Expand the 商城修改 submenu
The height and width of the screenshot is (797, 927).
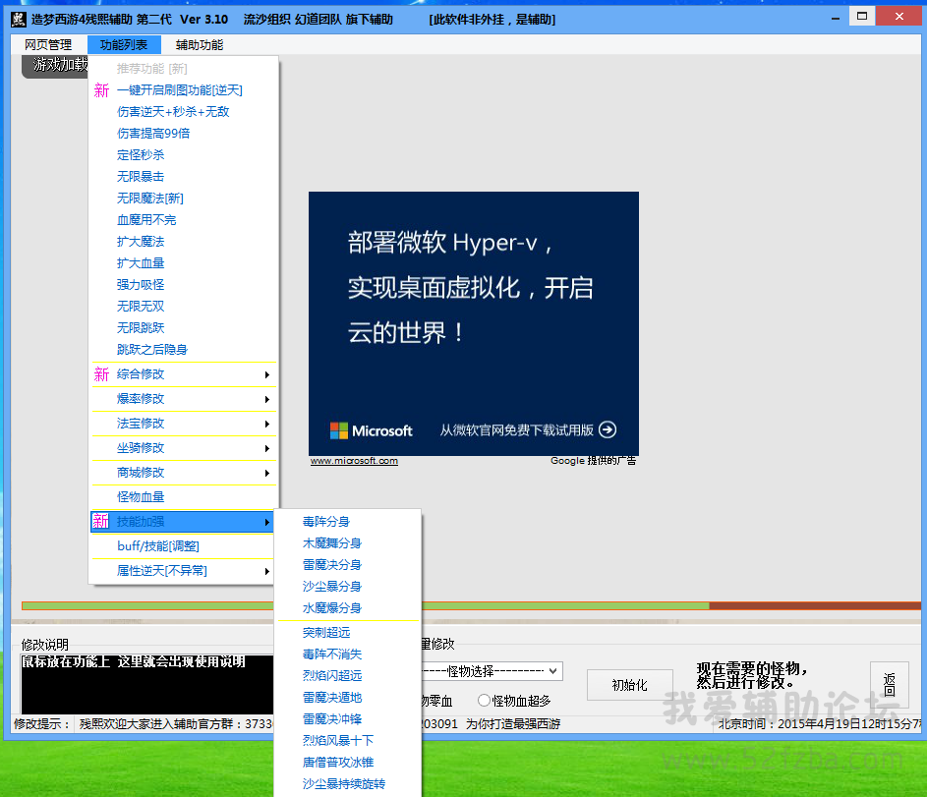[x=183, y=473]
